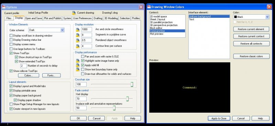Click the Xref display value field

point(81,99)
